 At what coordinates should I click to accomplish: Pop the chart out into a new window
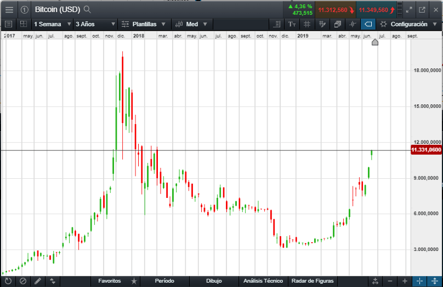422,10
